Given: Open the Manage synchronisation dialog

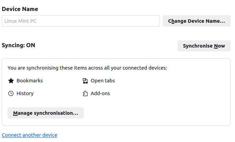Looking at the screenshot, I should (x=45, y=113).
